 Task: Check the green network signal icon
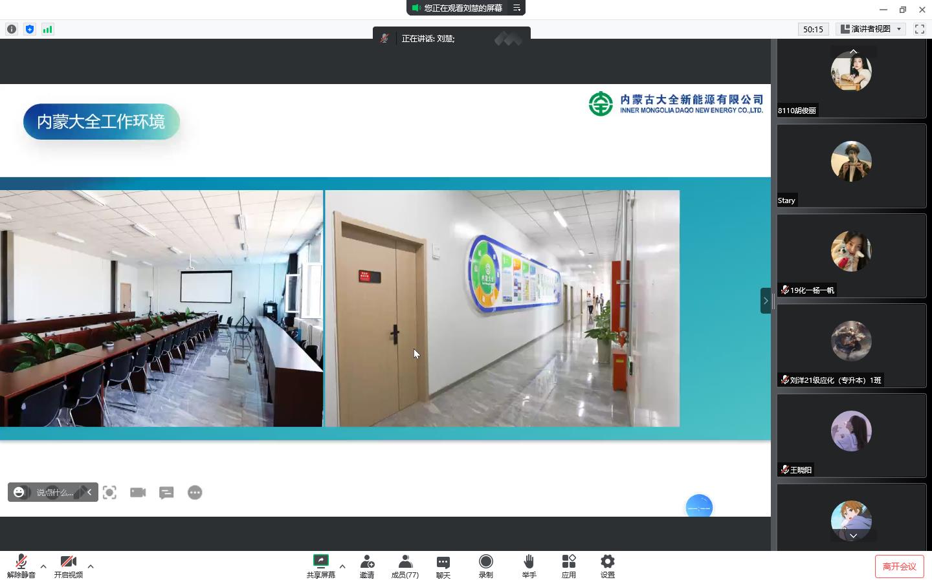click(x=47, y=29)
